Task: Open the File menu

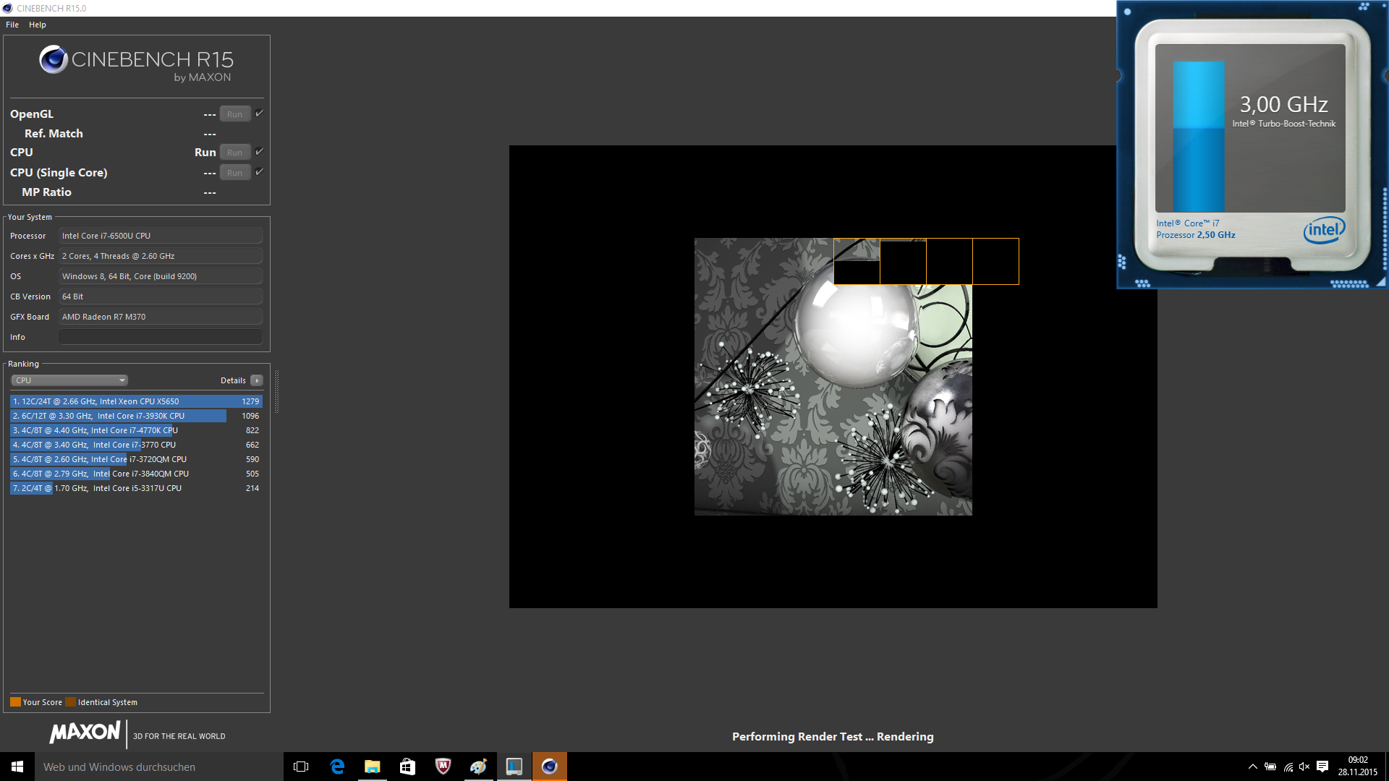Action: click(12, 25)
